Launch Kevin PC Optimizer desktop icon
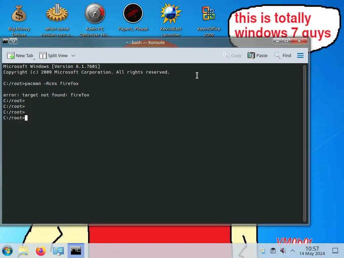This screenshot has height=258, width=344. point(95,20)
